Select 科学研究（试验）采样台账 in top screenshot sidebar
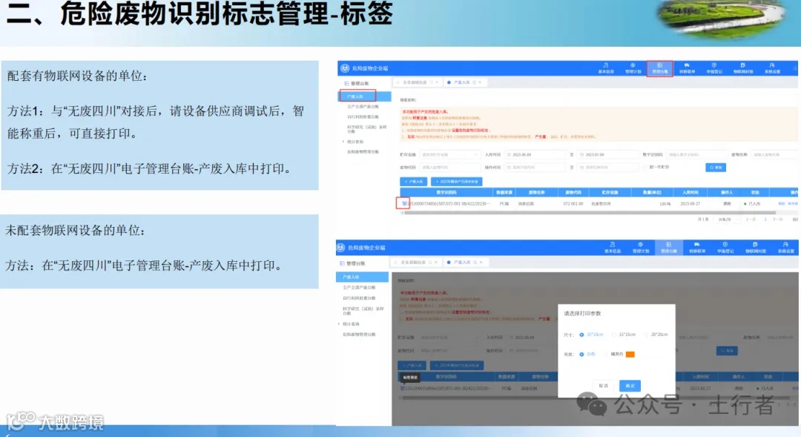Image resolution: width=801 pixels, height=437 pixels. 367,129
